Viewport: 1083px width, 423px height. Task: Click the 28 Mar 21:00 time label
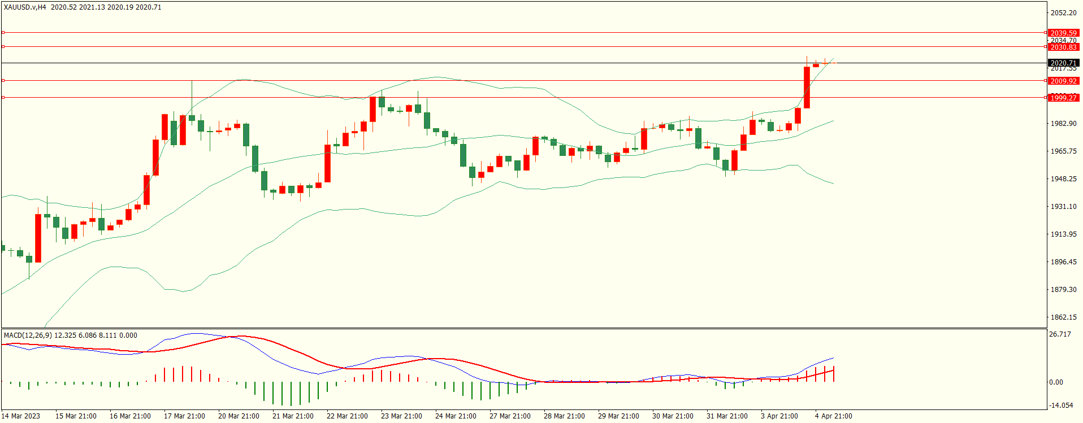(x=564, y=416)
